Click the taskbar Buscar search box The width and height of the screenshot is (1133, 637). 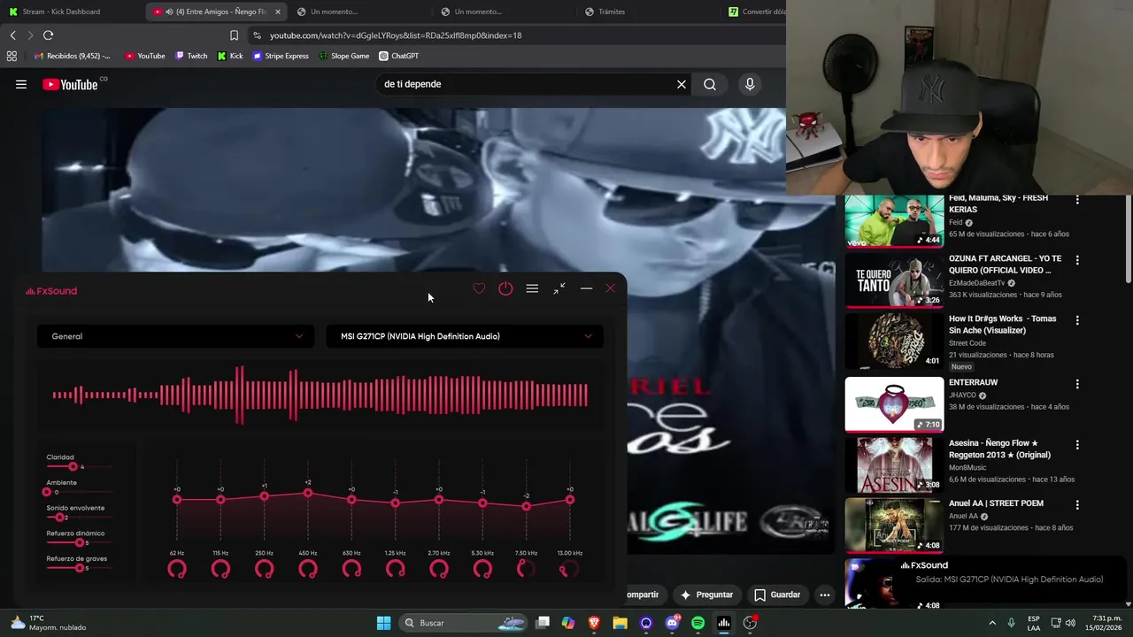point(464,623)
